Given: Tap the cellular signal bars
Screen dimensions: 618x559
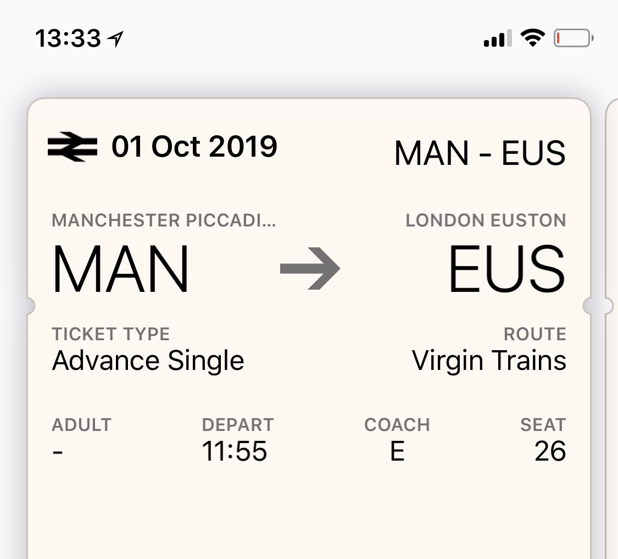Looking at the screenshot, I should coord(498,39).
